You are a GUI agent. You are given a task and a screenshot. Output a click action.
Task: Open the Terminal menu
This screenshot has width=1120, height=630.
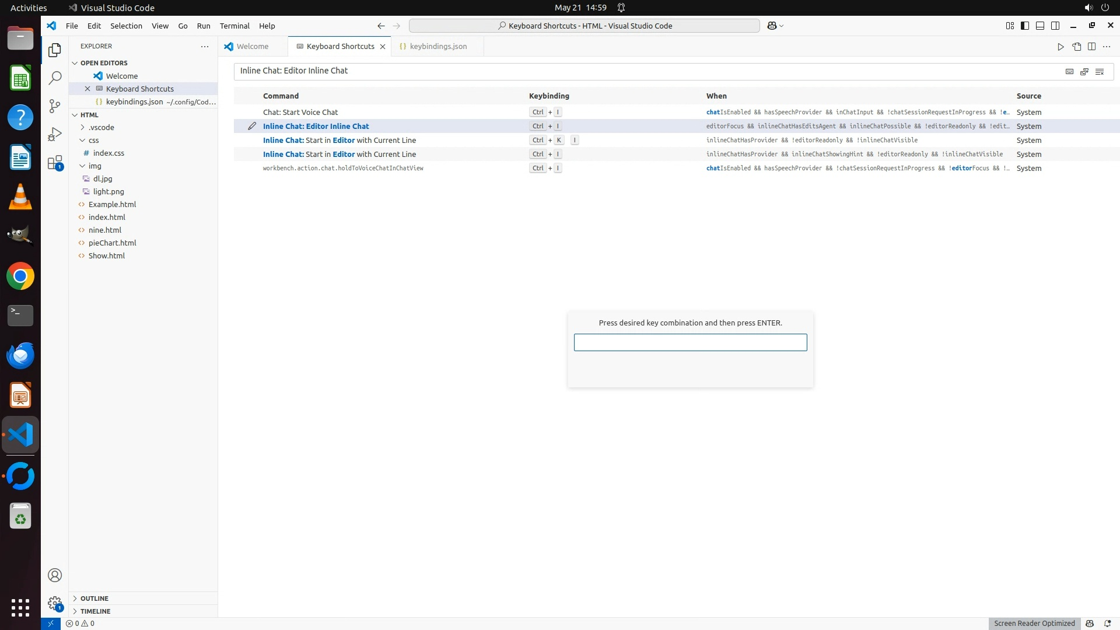coord(234,26)
